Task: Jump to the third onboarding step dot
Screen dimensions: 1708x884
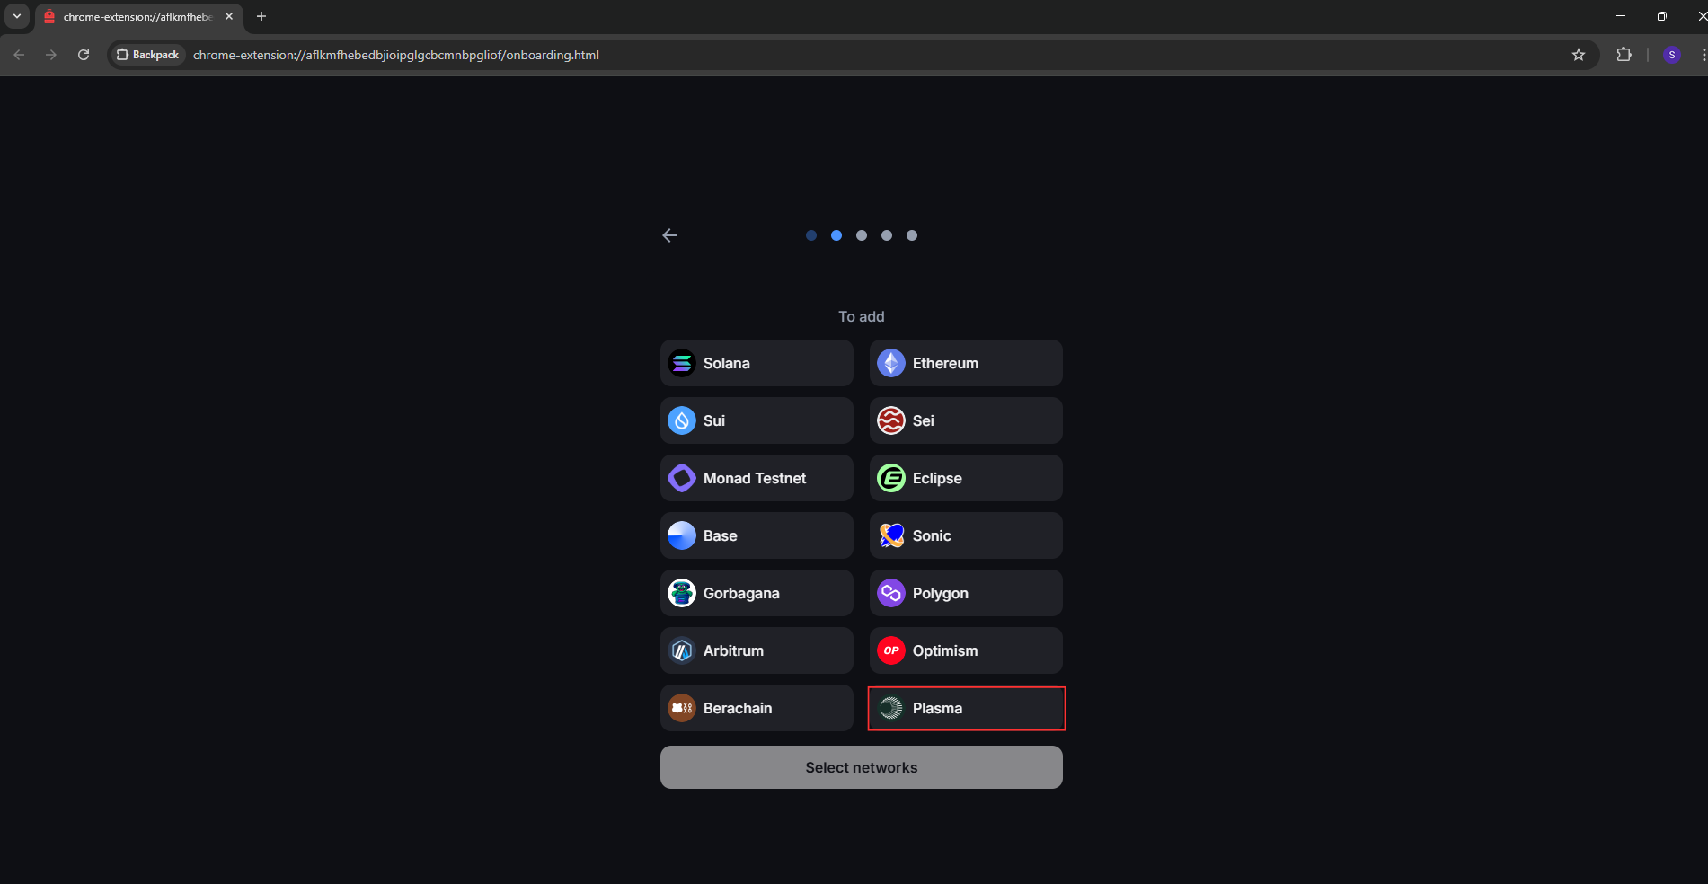Action: (862, 235)
